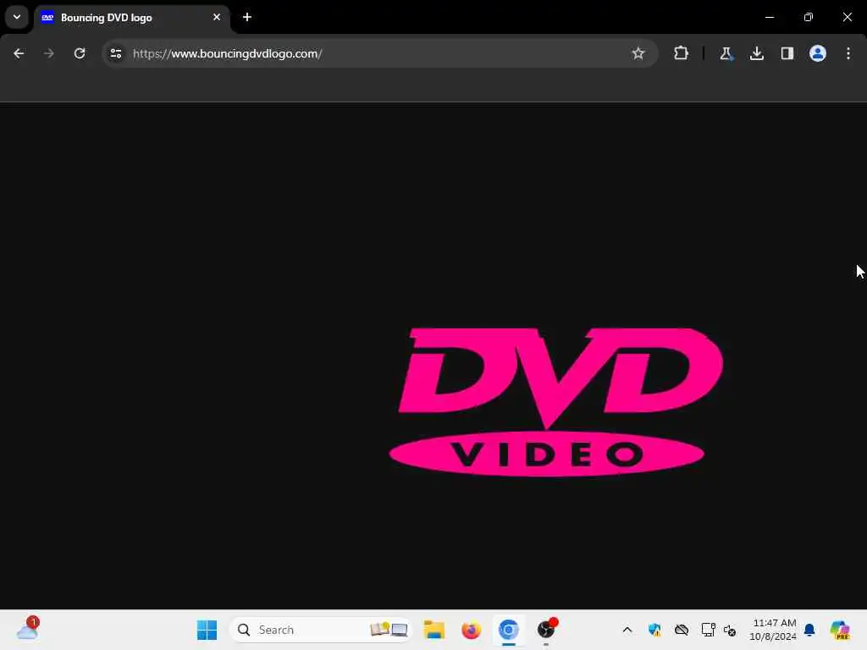Open network display tray icon
The height and width of the screenshot is (650, 867).
point(708,630)
